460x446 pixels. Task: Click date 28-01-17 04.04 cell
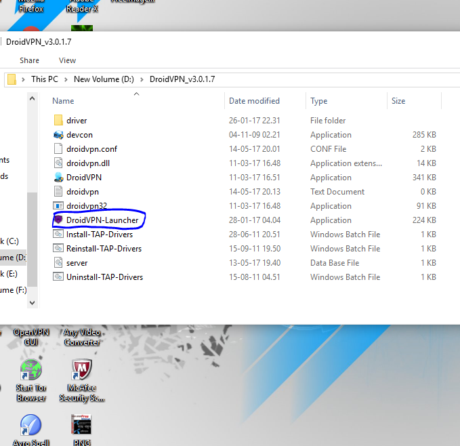click(254, 220)
